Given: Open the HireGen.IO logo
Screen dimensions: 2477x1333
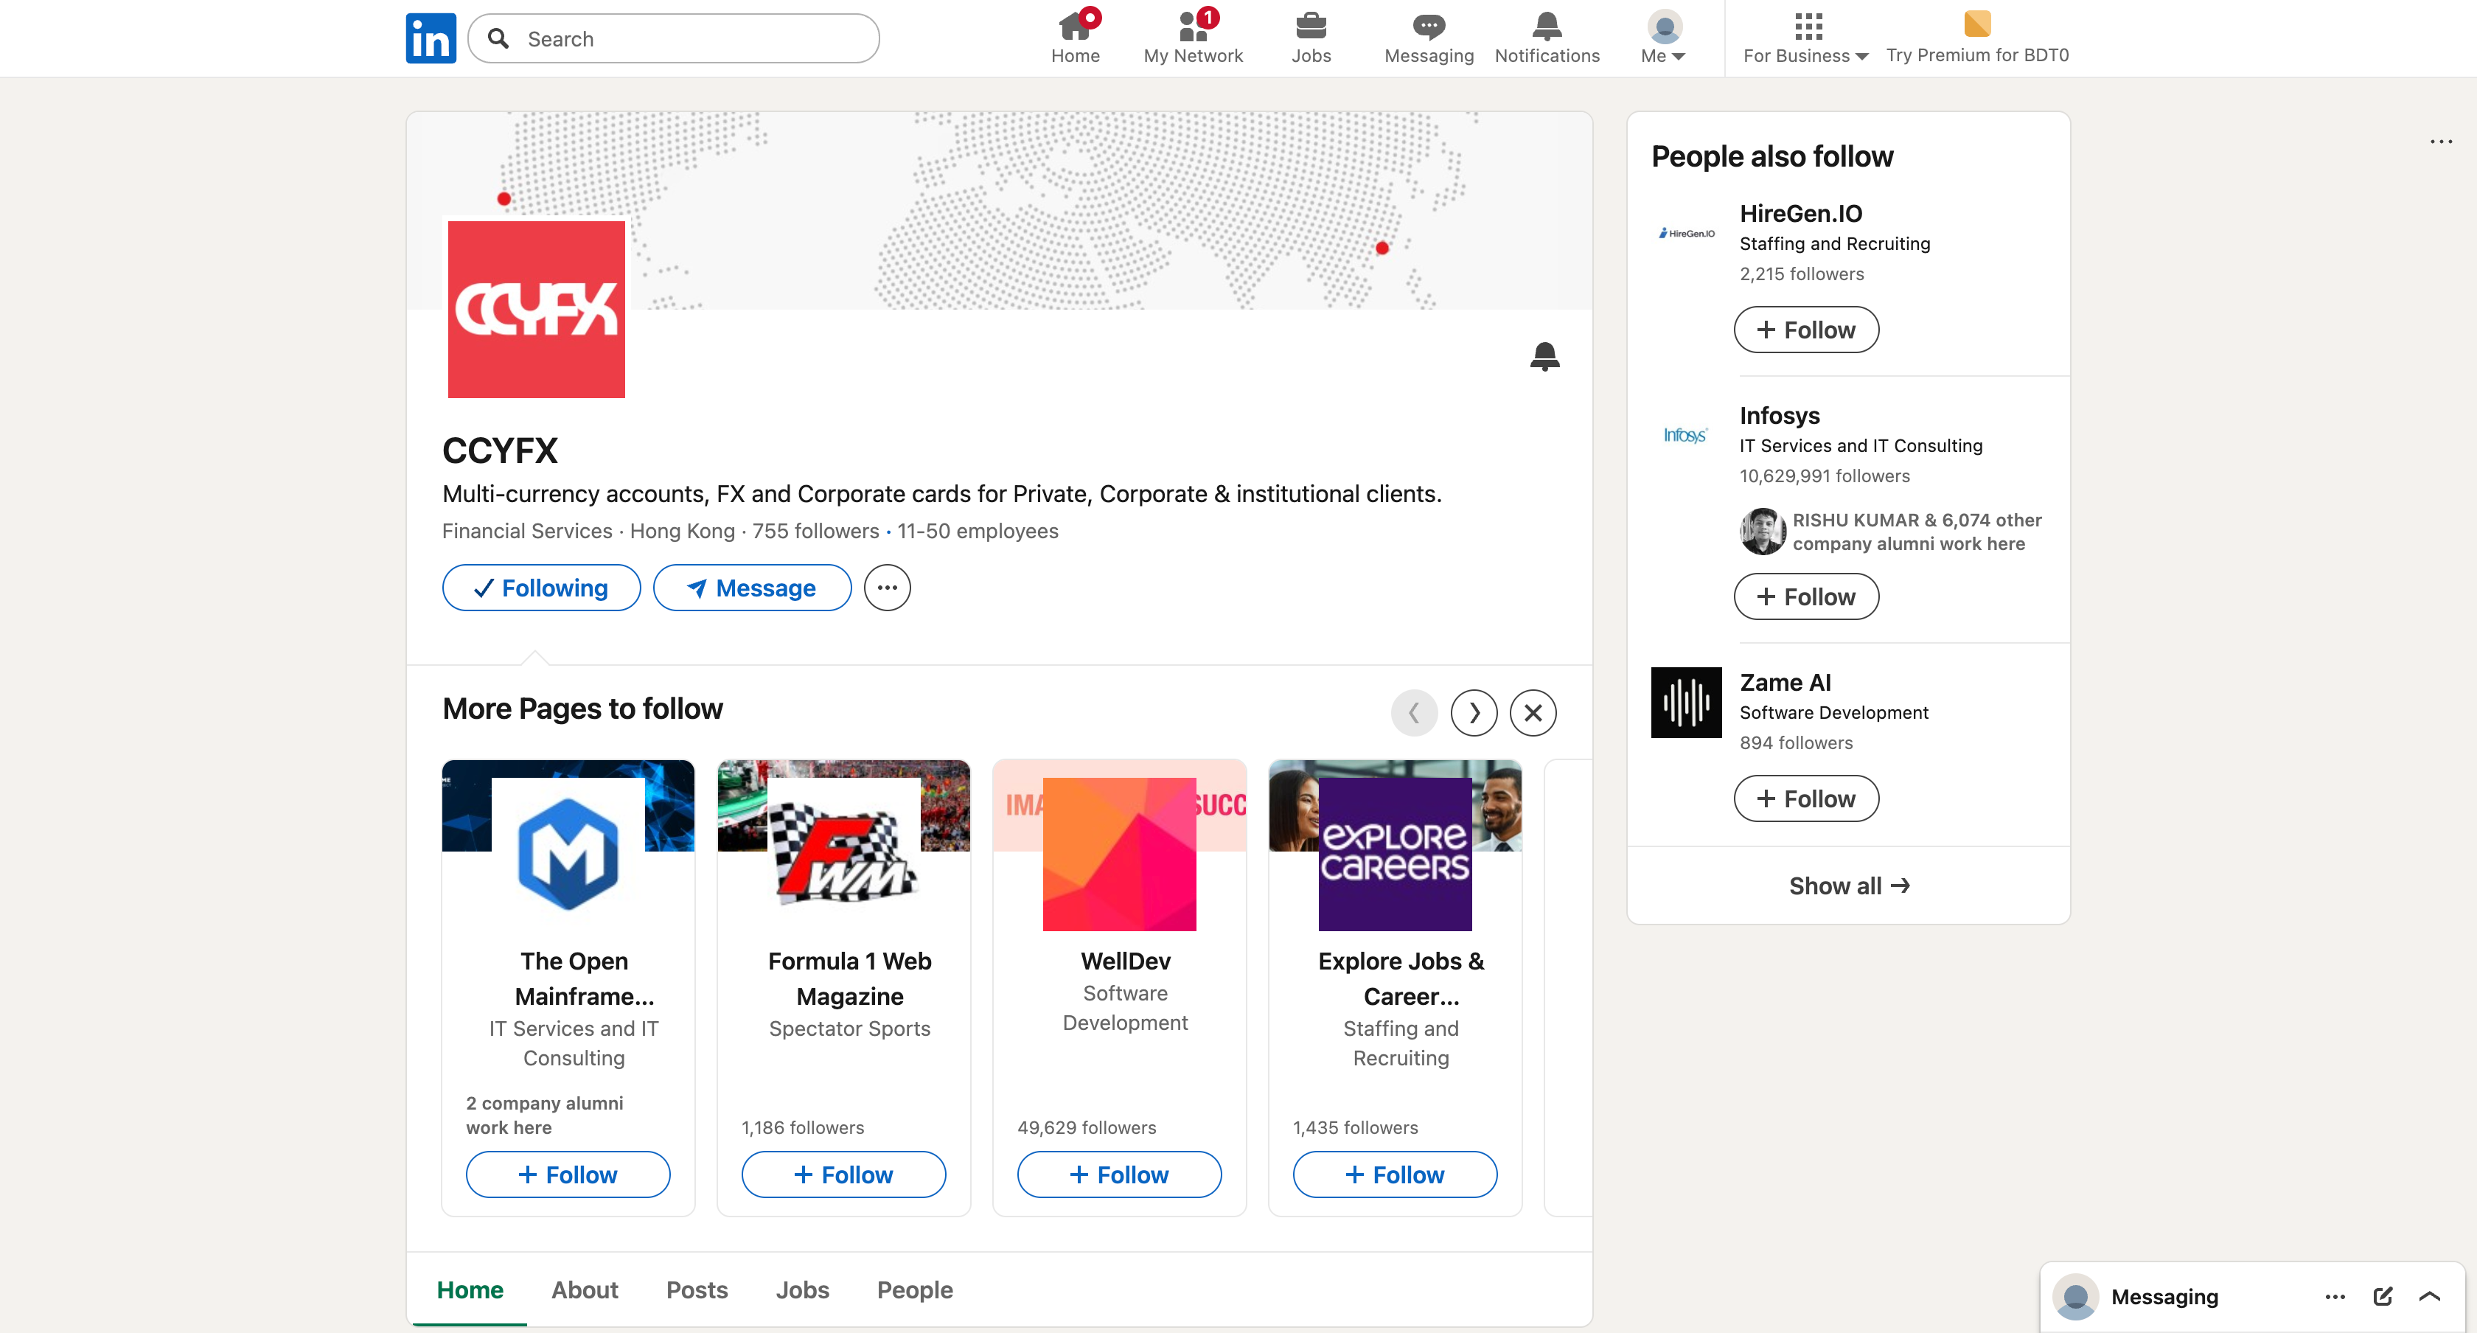Looking at the screenshot, I should 1687,234.
